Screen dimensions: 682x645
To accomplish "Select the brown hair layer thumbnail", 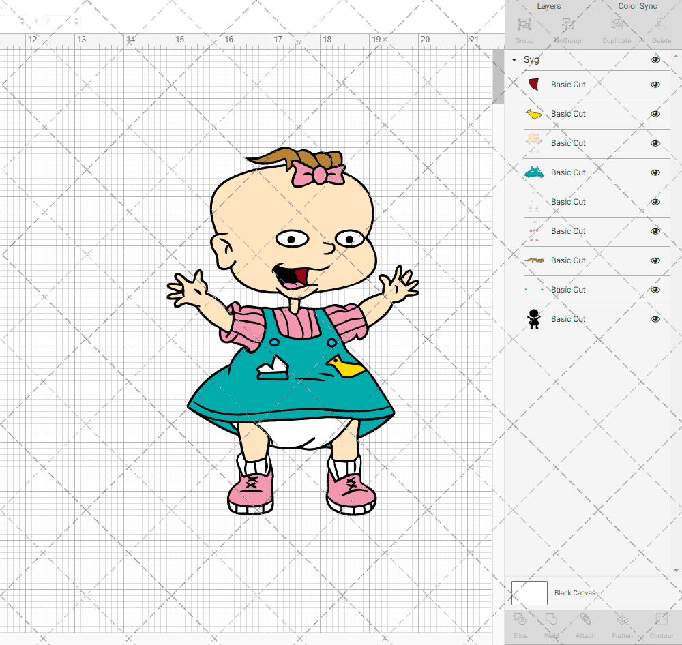I will (534, 260).
